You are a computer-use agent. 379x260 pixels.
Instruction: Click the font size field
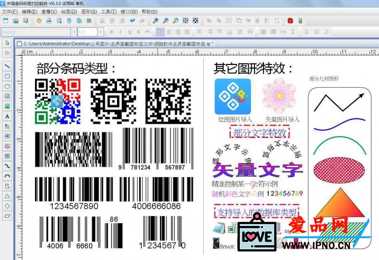[x=88, y=32]
